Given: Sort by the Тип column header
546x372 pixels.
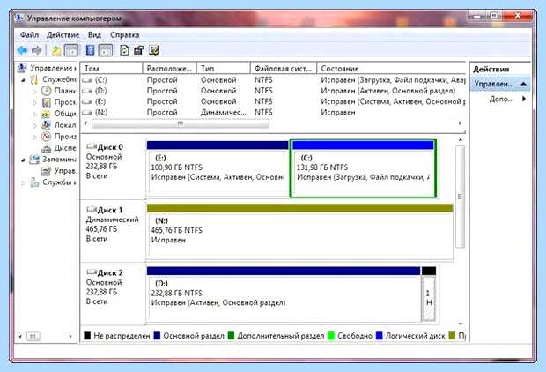Looking at the screenshot, I should pos(224,69).
